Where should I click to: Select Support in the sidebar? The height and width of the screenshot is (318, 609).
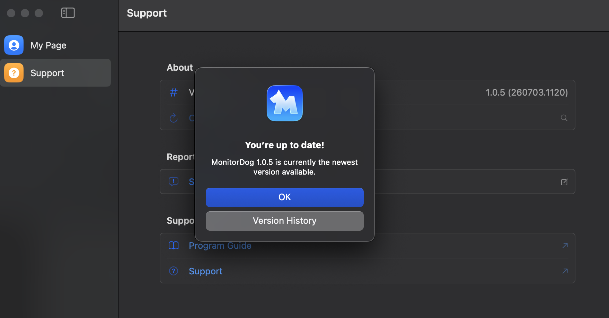(x=55, y=73)
